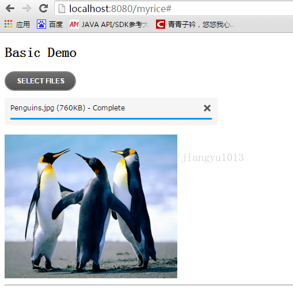
Task: Click the Baidu paw bookmark icon
Action: pyautogui.click(x=41, y=24)
